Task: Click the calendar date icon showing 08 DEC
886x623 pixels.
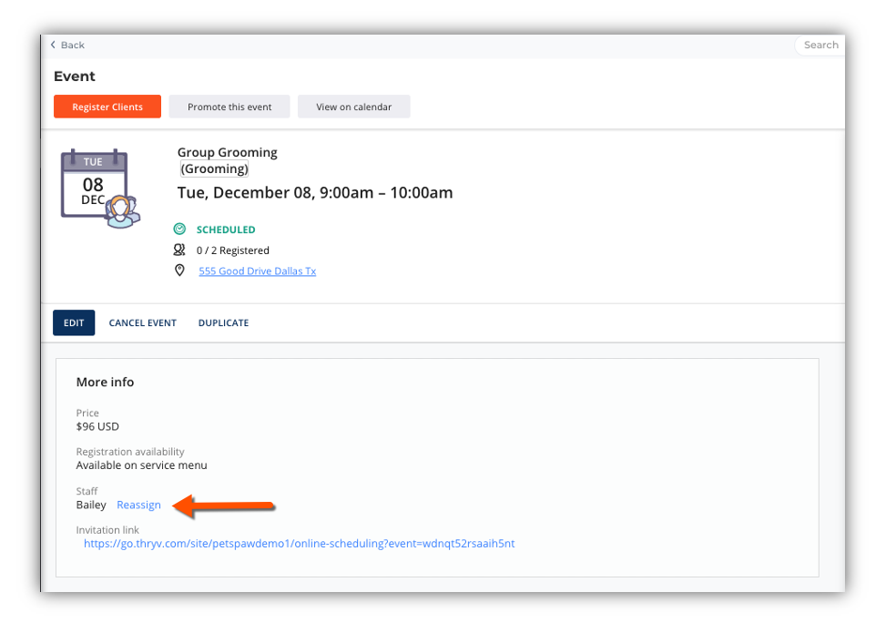Action: point(94,183)
